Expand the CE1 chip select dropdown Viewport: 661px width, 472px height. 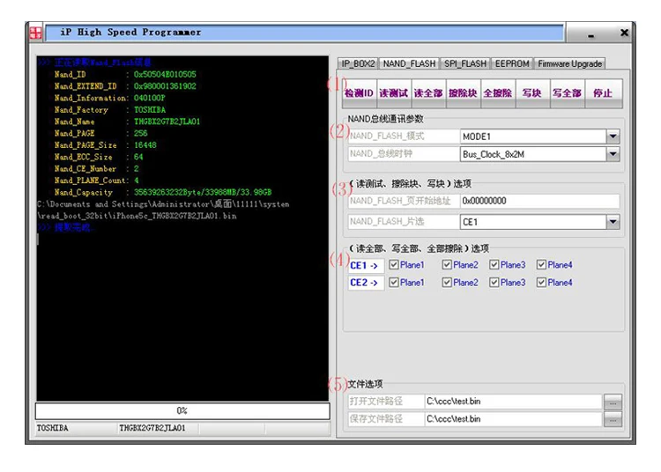click(x=613, y=222)
